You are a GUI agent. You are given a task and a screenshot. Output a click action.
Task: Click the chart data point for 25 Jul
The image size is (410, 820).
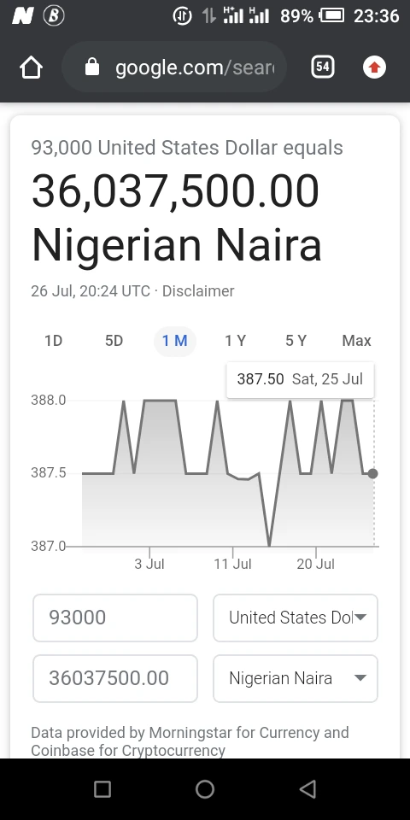point(372,473)
